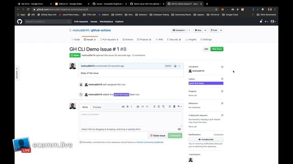Click the green New issue button
293x164 pixels.
pos(217,49)
